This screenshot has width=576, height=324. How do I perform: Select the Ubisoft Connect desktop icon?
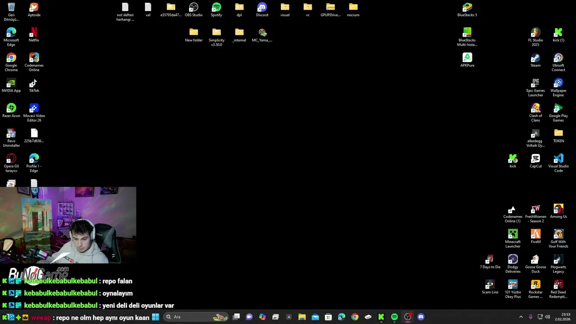point(558,63)
